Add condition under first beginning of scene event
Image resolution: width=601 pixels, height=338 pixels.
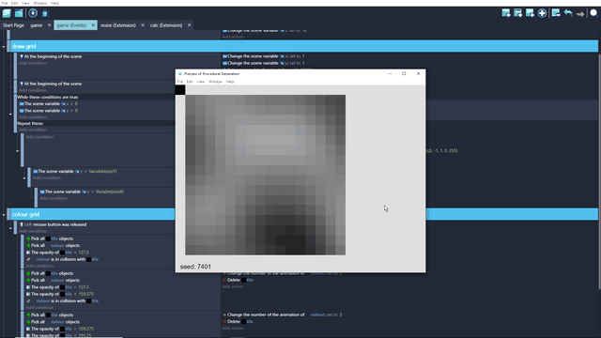click(x=33, y=63)
